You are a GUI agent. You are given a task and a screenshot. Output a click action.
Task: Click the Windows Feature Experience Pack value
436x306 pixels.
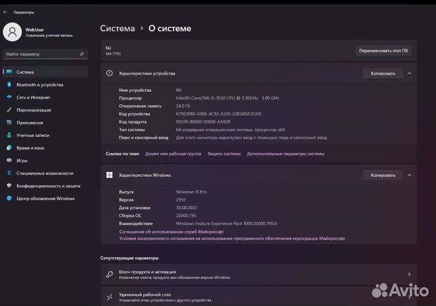pos(226,224)
